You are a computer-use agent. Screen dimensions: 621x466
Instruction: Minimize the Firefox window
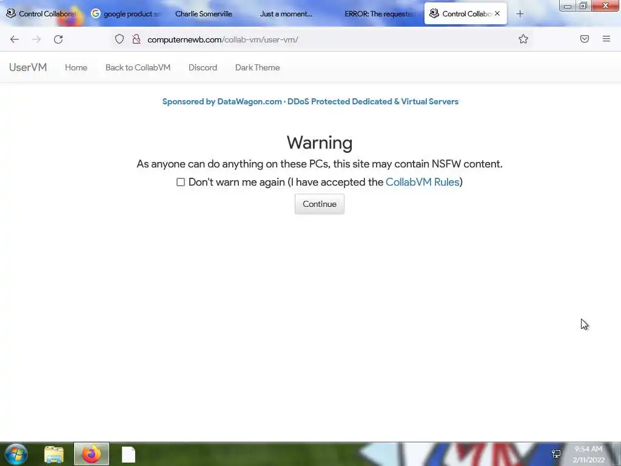pos(568,6)
